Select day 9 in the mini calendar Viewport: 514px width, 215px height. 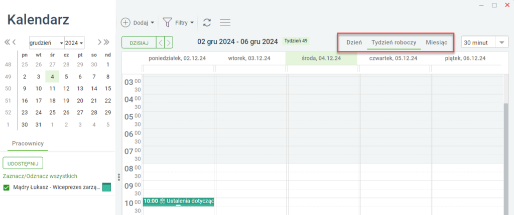[25, 88]
